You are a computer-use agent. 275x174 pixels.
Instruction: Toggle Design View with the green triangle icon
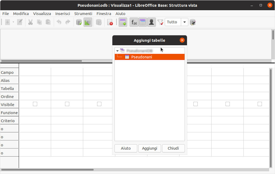[88, 22]
